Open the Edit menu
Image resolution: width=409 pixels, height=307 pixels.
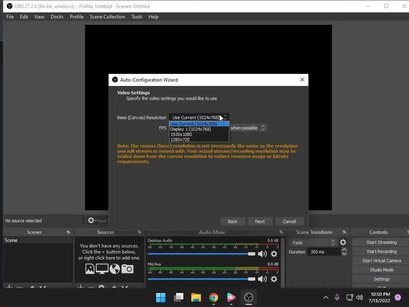pyautogui.click(x=24, y=17)
